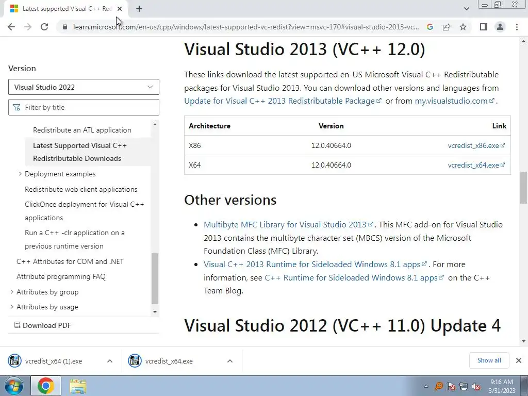This screenshot has width=528, height=396.
Task: Download vcredist_x64.exe from the table
Action: tap(476, 165)
